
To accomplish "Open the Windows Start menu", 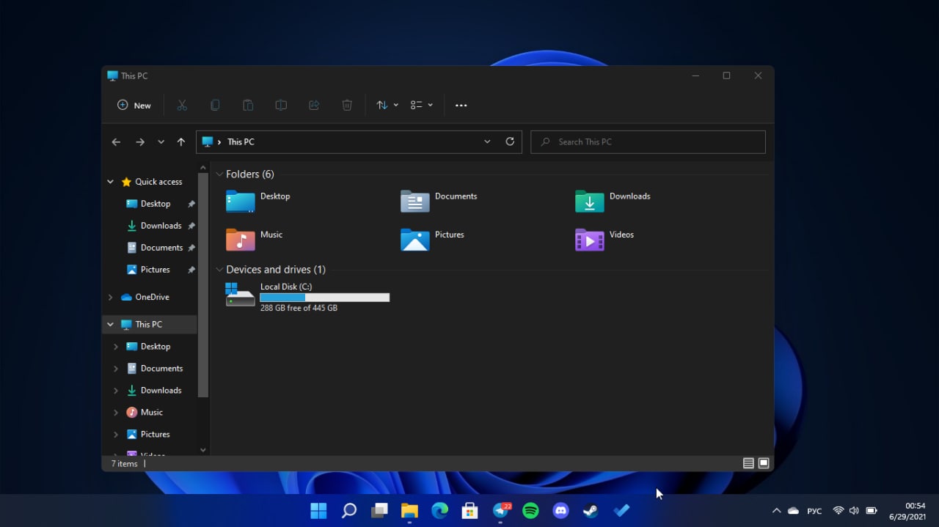I will tap(318, 511).
